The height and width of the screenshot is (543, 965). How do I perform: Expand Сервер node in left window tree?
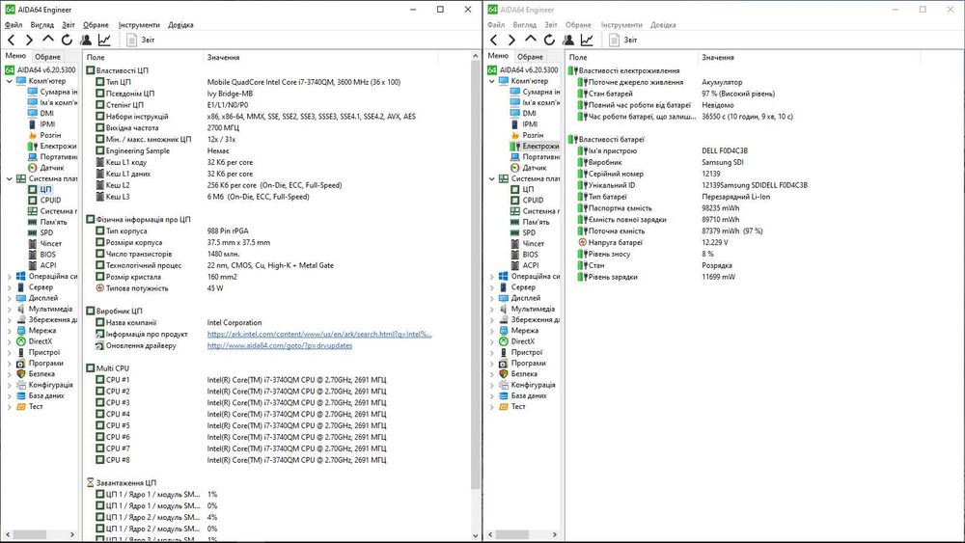tap(10, 287)
